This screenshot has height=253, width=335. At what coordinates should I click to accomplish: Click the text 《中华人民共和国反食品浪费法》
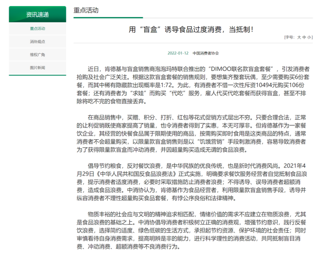[136, 174]
